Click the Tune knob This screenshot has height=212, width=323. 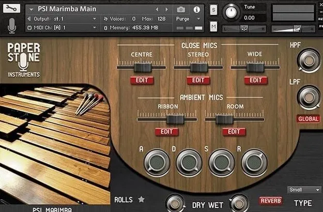click(231, 12)
